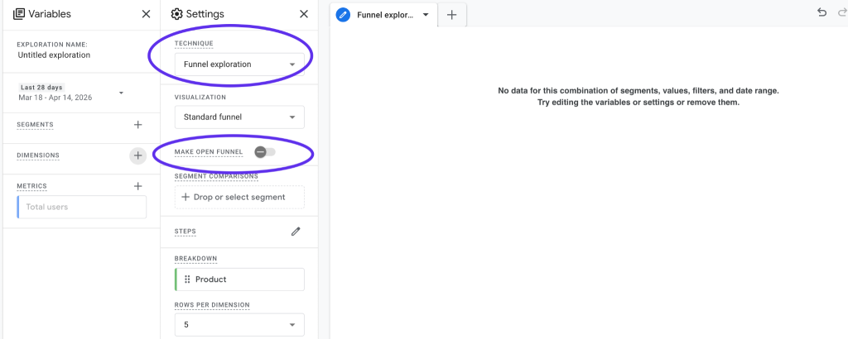
Task: Toggle the Make Open Funnel switch
Action: tap(265, 152)
